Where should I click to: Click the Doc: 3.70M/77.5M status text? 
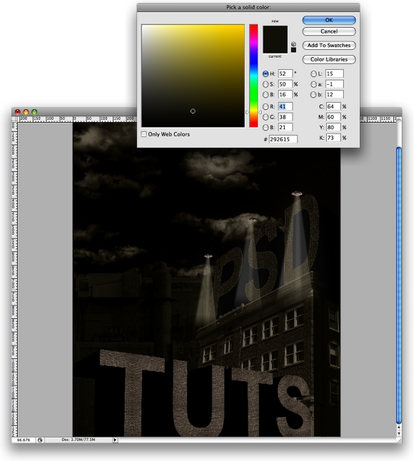pos(79,440)
